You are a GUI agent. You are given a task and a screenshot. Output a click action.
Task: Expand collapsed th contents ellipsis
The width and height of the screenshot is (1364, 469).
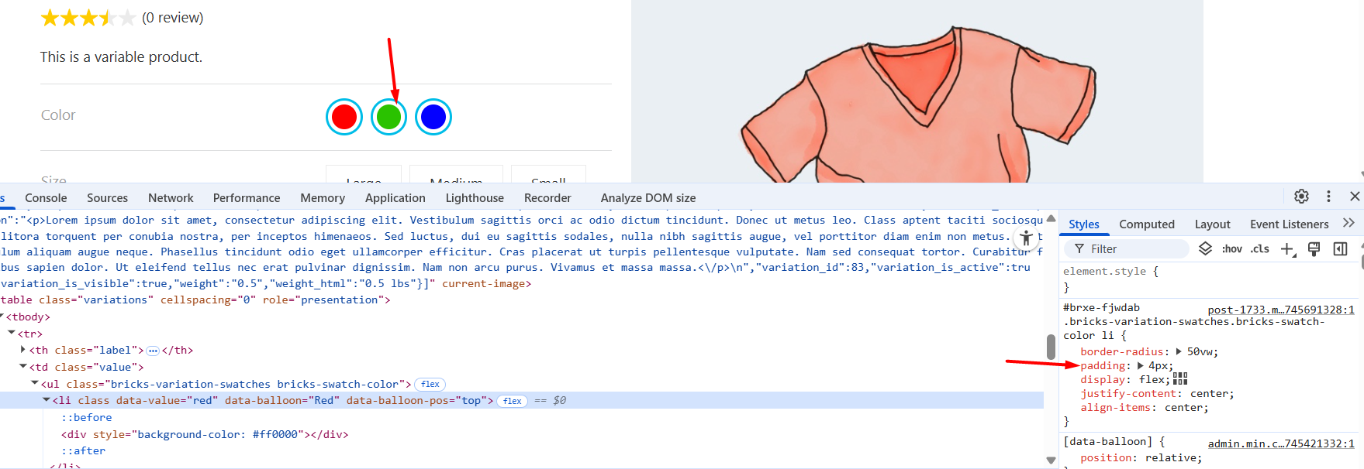click(153, 351)
